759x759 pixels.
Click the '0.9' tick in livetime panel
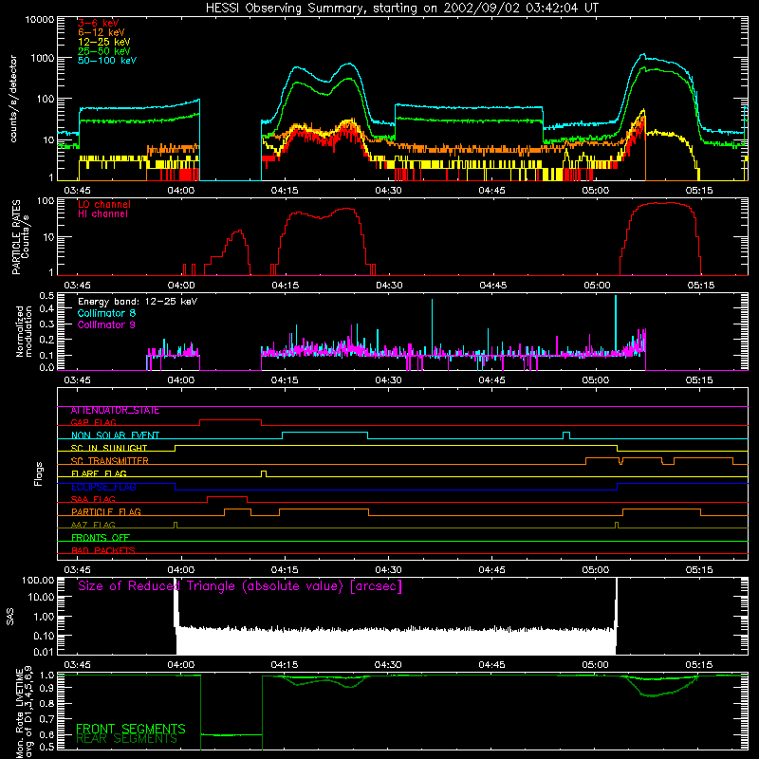[46, 687]
